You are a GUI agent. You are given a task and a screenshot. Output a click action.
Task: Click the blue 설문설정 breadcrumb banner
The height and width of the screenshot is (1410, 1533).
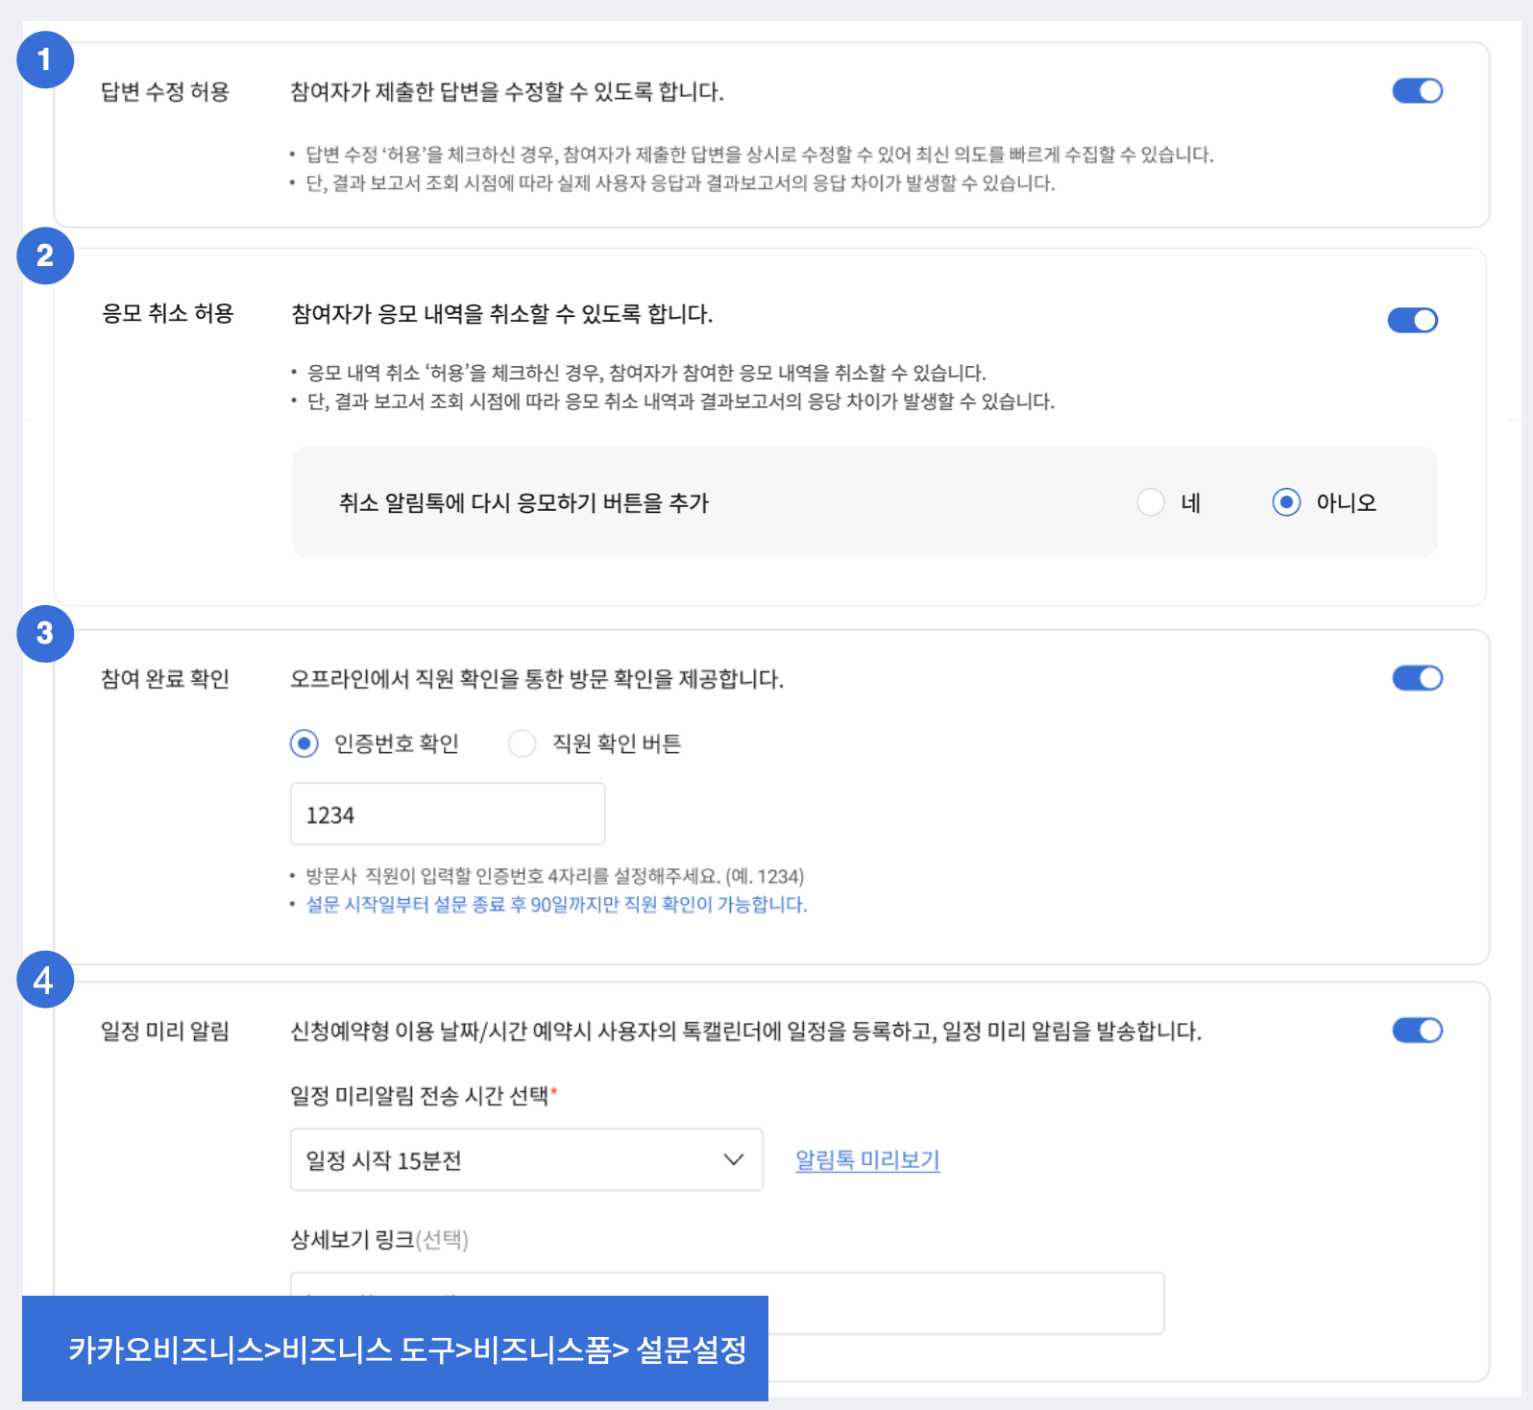point(395,1349)
